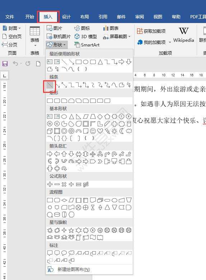Image resolution: width=206 pixels, height=280 pixels.
Task: Open the 封面 cover page dropdown
Action: [x=12, y=28]
